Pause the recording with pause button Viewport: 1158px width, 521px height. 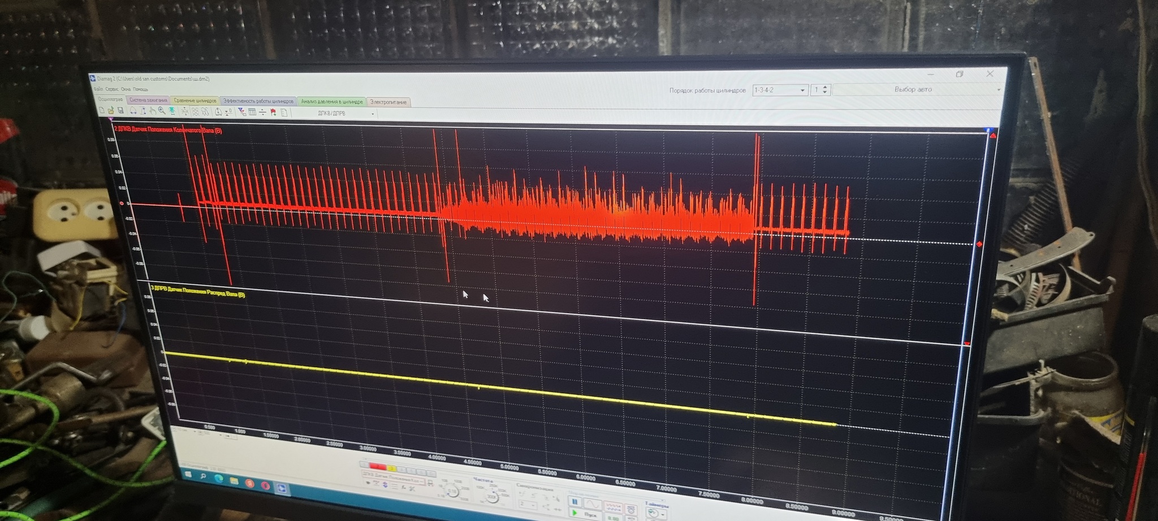pyautogui.click(x=574, y=501)
